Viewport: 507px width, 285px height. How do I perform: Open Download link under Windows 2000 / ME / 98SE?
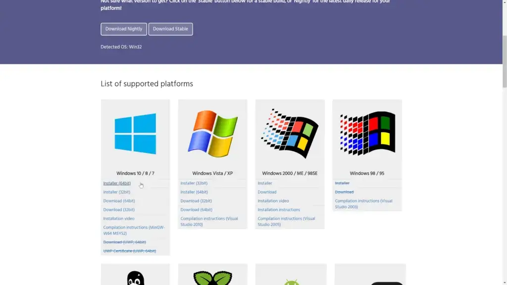coord(267,192)
